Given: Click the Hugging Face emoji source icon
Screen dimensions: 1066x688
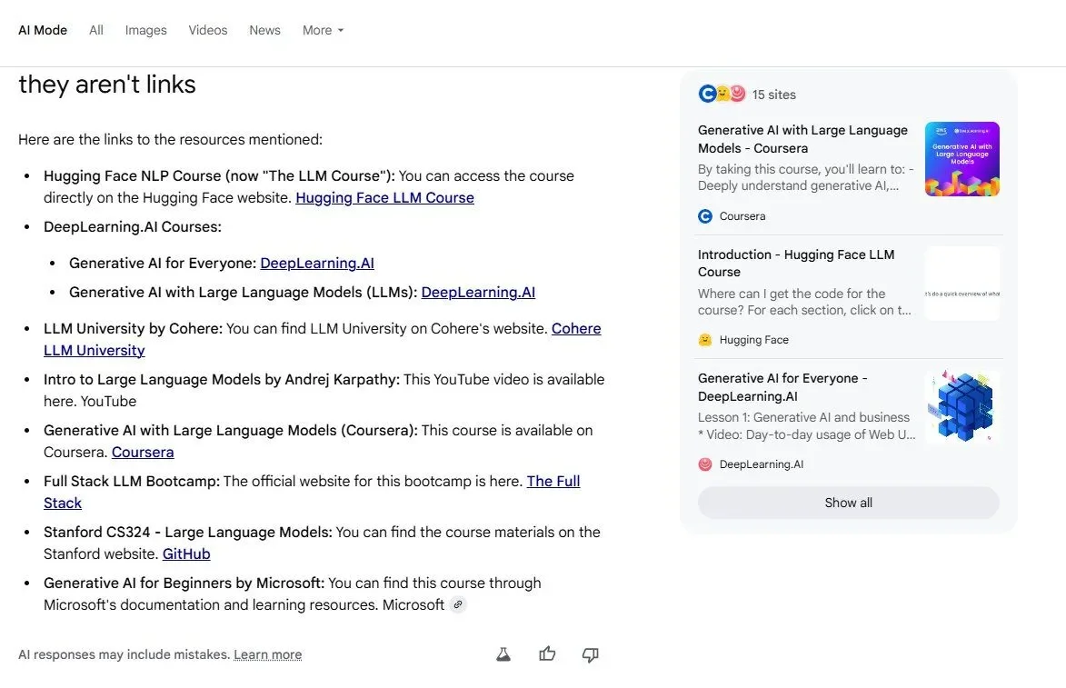Looking at the screenshot, I should (705, 340).
